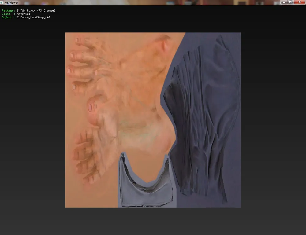Minimize the UE Viewer window
Screen dimensions: 306x235
(x=284, y=2)
